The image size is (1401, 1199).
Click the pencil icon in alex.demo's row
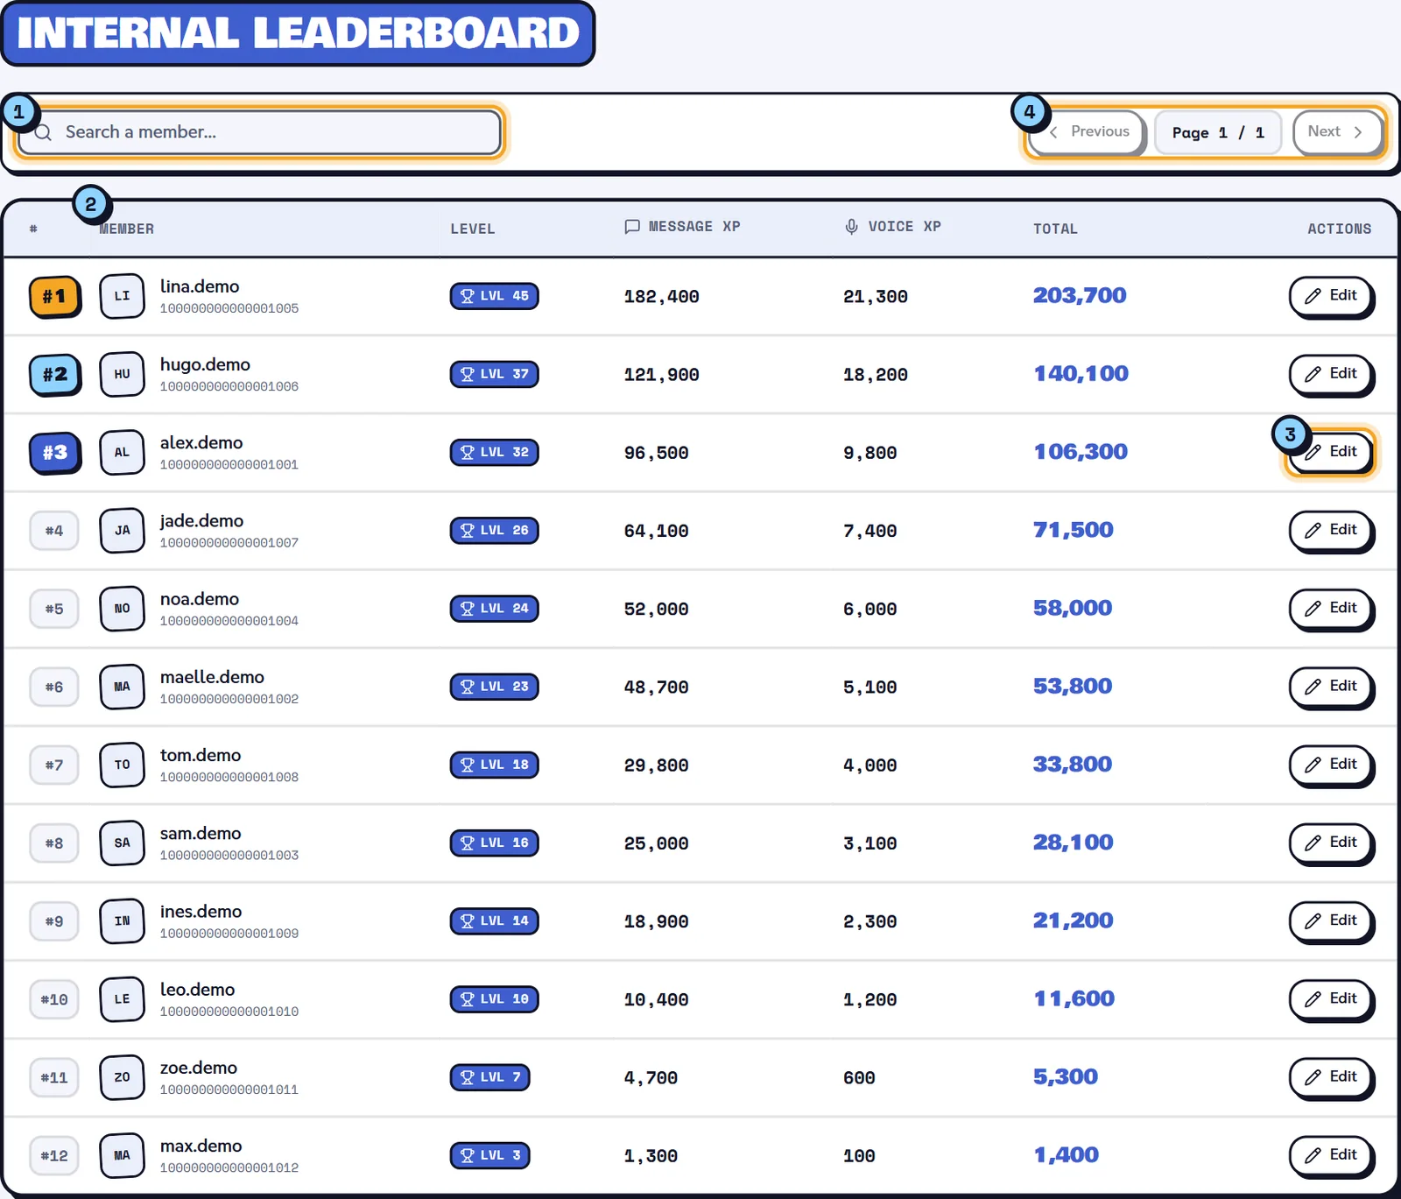(x=1313, y=453)
